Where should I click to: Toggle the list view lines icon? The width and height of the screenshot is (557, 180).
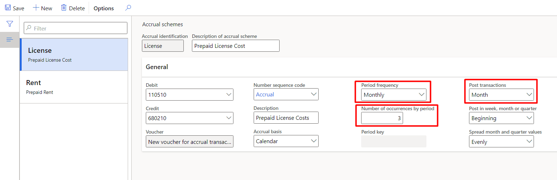click(10, 39)
